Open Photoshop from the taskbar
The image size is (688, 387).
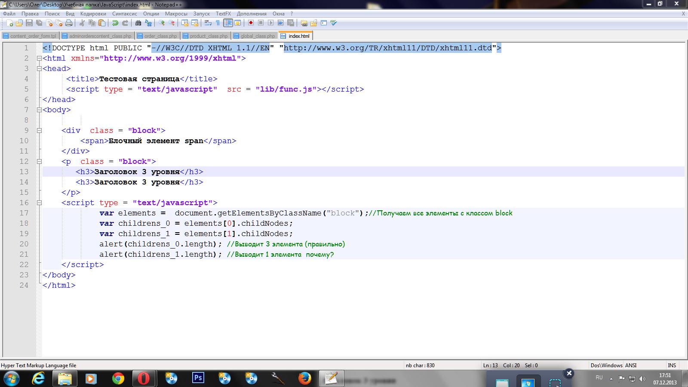[198, 378]
